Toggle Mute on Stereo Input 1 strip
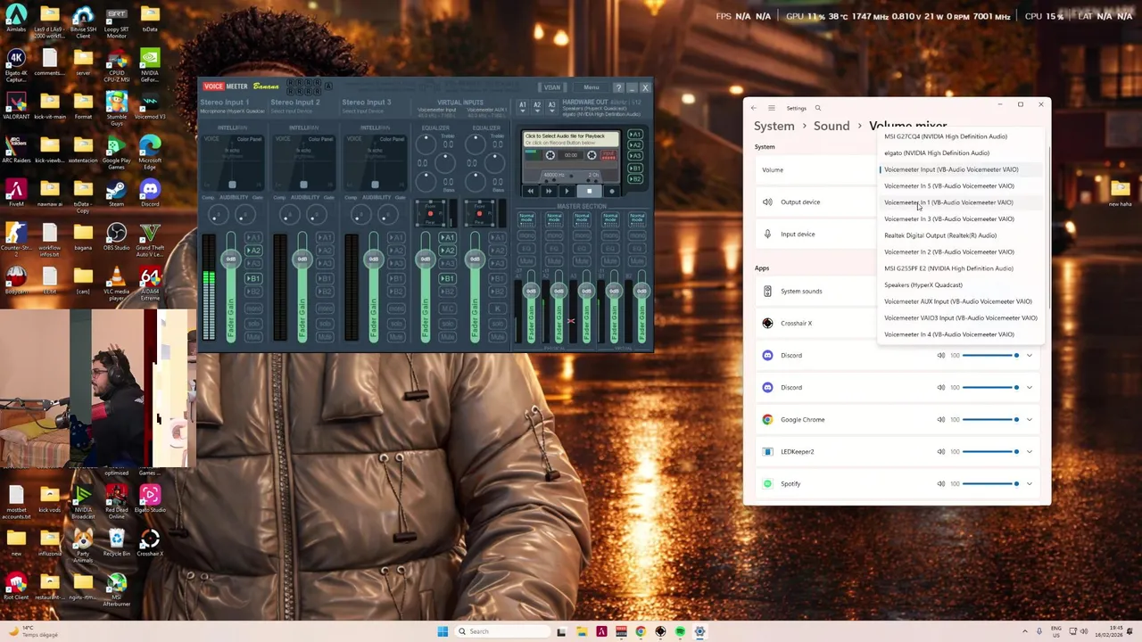1142x642 pixels. 253,336
